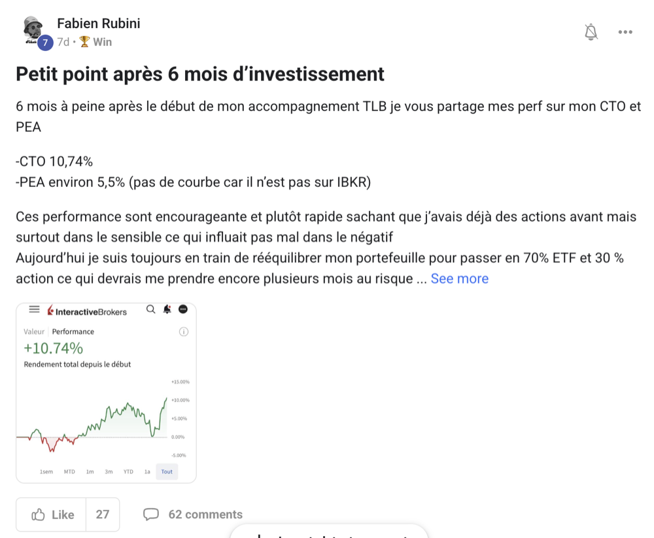This screenshot has width=654, height=538.
Task: Open the post's notification bell icon
Action: (591, 31)
